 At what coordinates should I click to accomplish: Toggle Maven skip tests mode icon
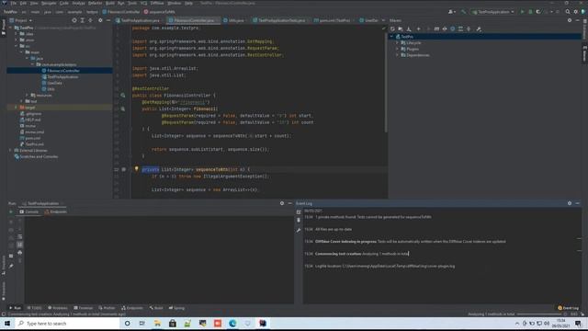pos(453,29)
